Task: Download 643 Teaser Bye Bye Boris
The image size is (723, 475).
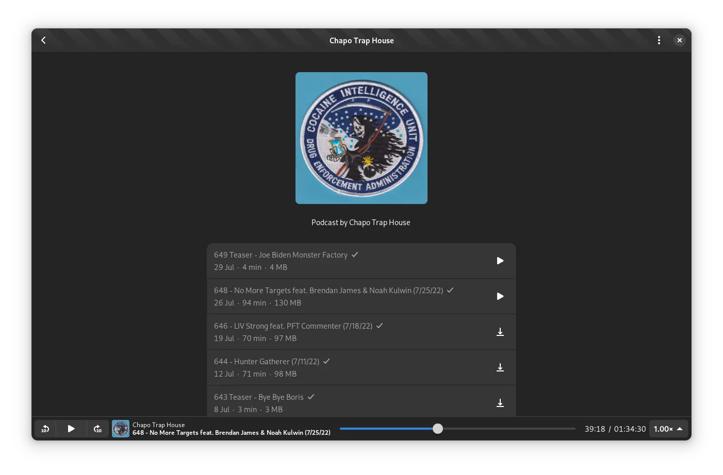Action: click(x=500, y=403)
